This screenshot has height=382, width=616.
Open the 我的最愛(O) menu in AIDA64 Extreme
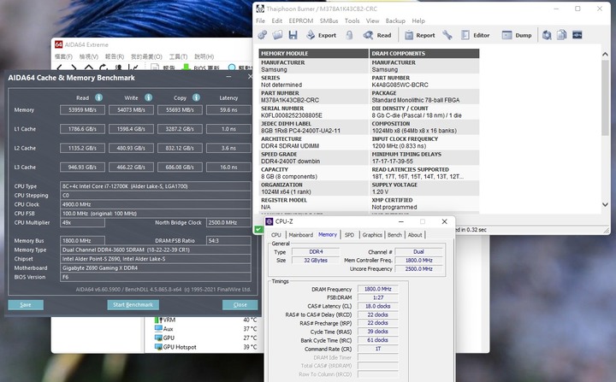pos(146,56)
